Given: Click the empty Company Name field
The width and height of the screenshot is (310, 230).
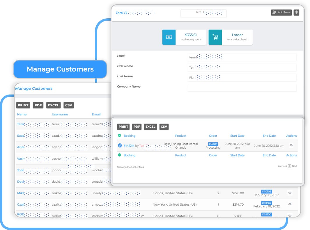Looking at the screenshot, I should (242, 88).
